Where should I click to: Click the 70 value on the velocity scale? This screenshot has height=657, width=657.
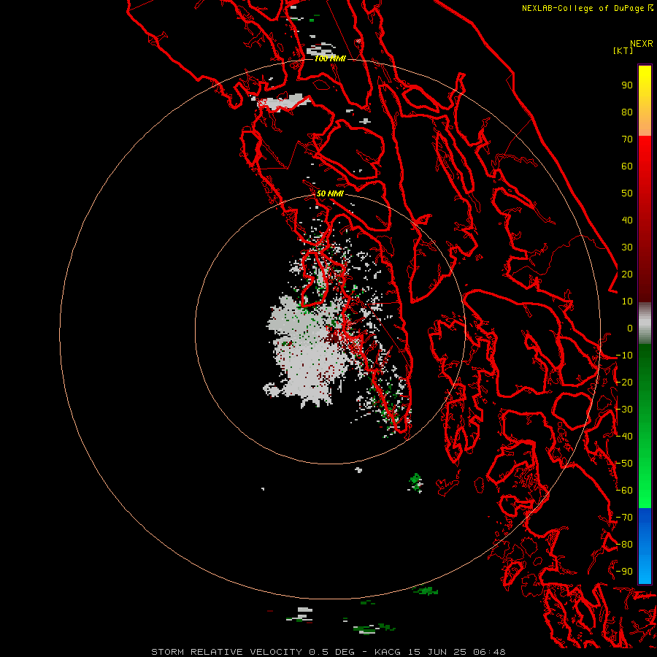click(627, 139)
